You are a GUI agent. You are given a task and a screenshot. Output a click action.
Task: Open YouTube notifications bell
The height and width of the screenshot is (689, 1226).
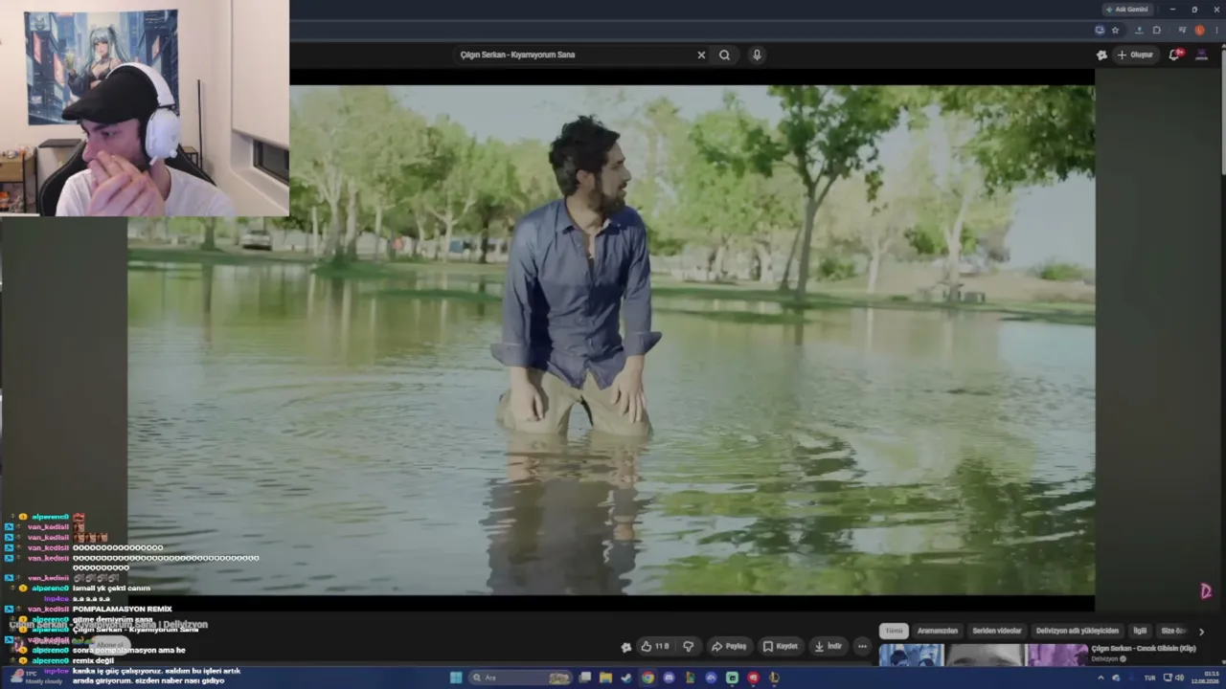click(x=1175, y=55)
